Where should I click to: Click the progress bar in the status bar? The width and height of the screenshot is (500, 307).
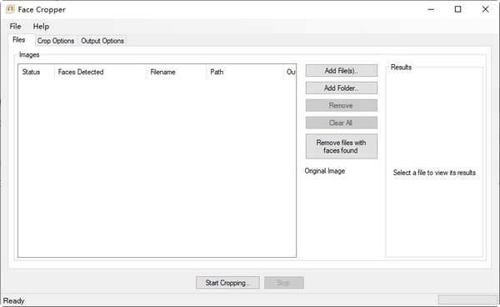click(467, 299)
